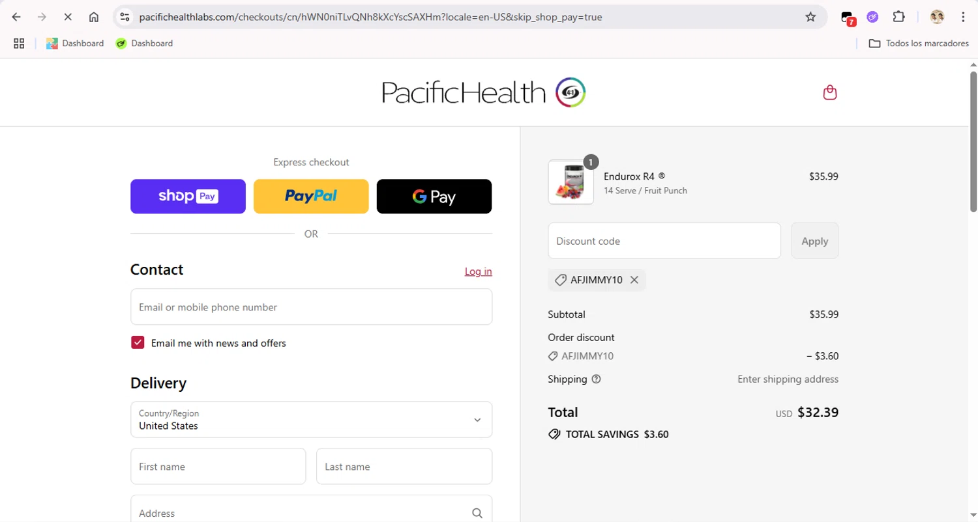View site information icon in address bar
Image resolution: width=978 pixels, height=522 pixels.
click(x=125, y=17)
